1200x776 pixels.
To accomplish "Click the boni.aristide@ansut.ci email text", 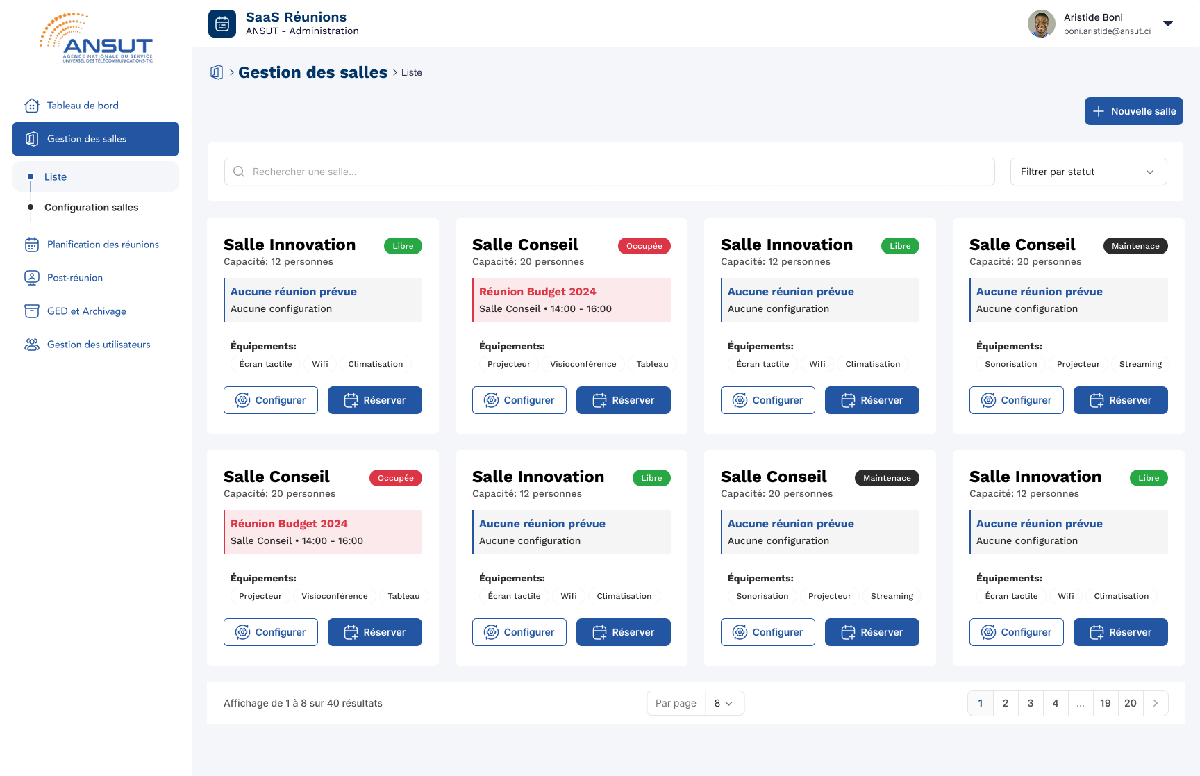I will pos(1107,31).
